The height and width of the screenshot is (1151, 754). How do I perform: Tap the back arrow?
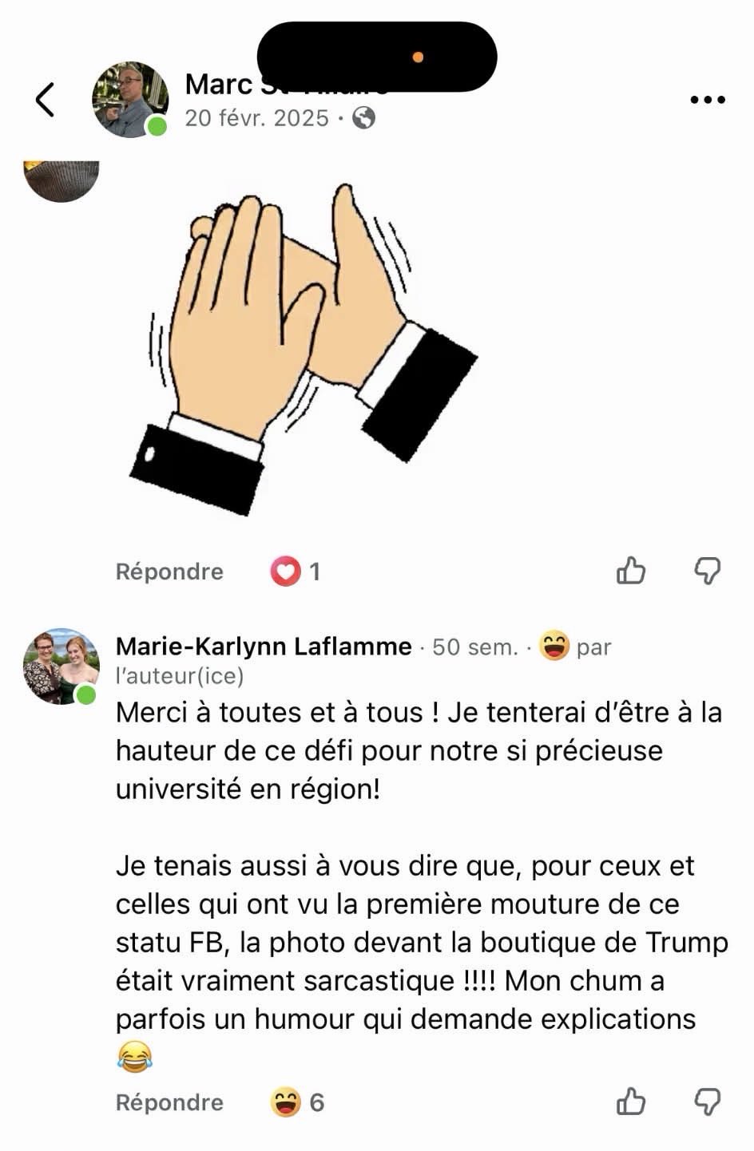(46, 100)
